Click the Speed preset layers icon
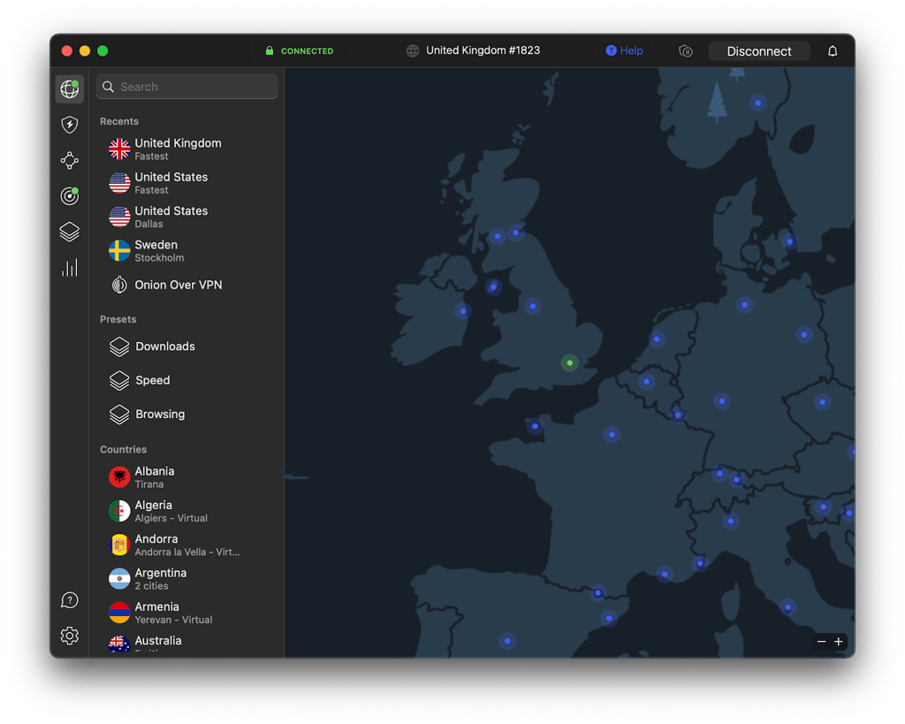 point(119,380)
